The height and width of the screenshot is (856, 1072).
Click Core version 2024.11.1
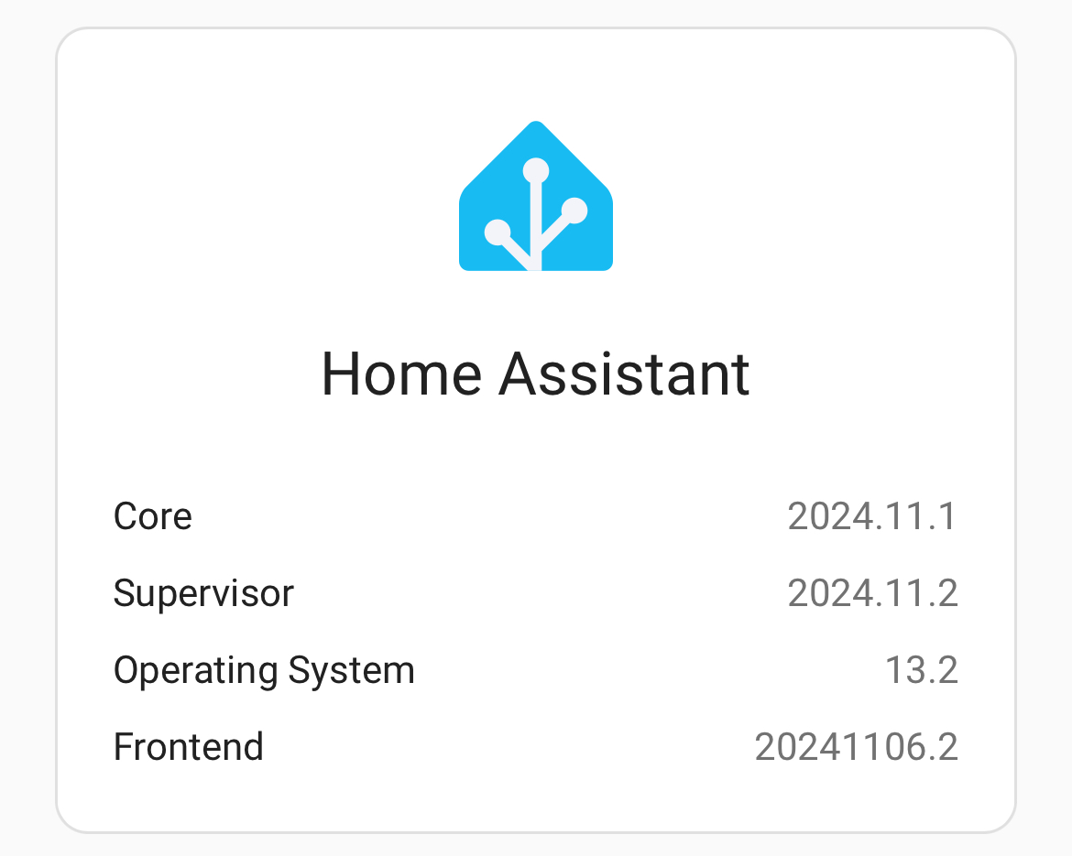coord(872,515)
